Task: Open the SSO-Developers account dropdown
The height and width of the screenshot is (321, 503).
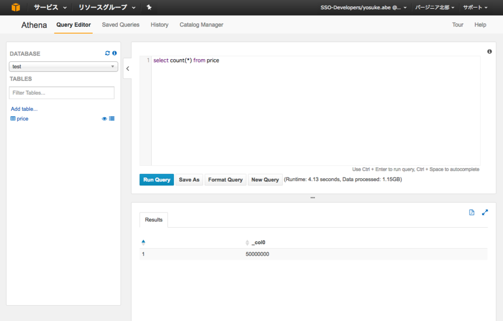Action: [363, 7]
